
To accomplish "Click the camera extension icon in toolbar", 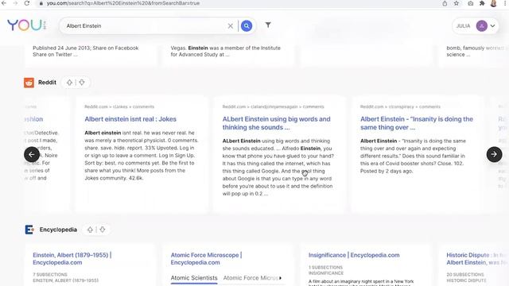I will (470, 3).
